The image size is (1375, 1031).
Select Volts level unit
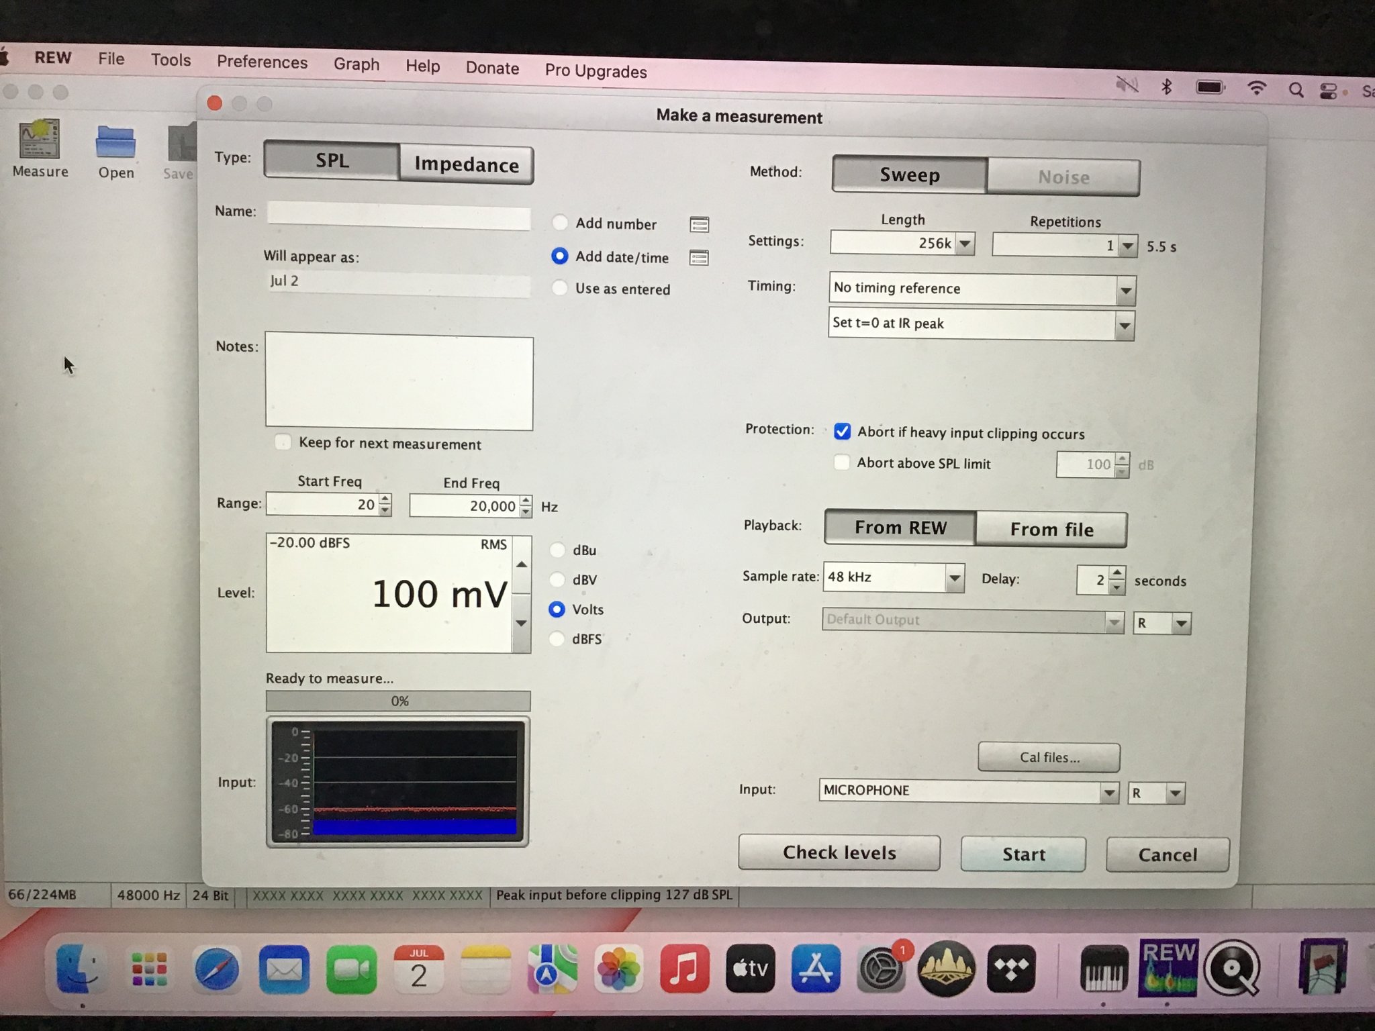(x=557, y=609)
